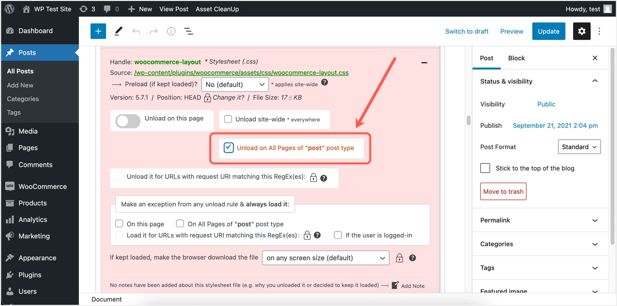Expand the Tags panel
Image resolution: width=617 pixels, height=306 pixels.
540,268
